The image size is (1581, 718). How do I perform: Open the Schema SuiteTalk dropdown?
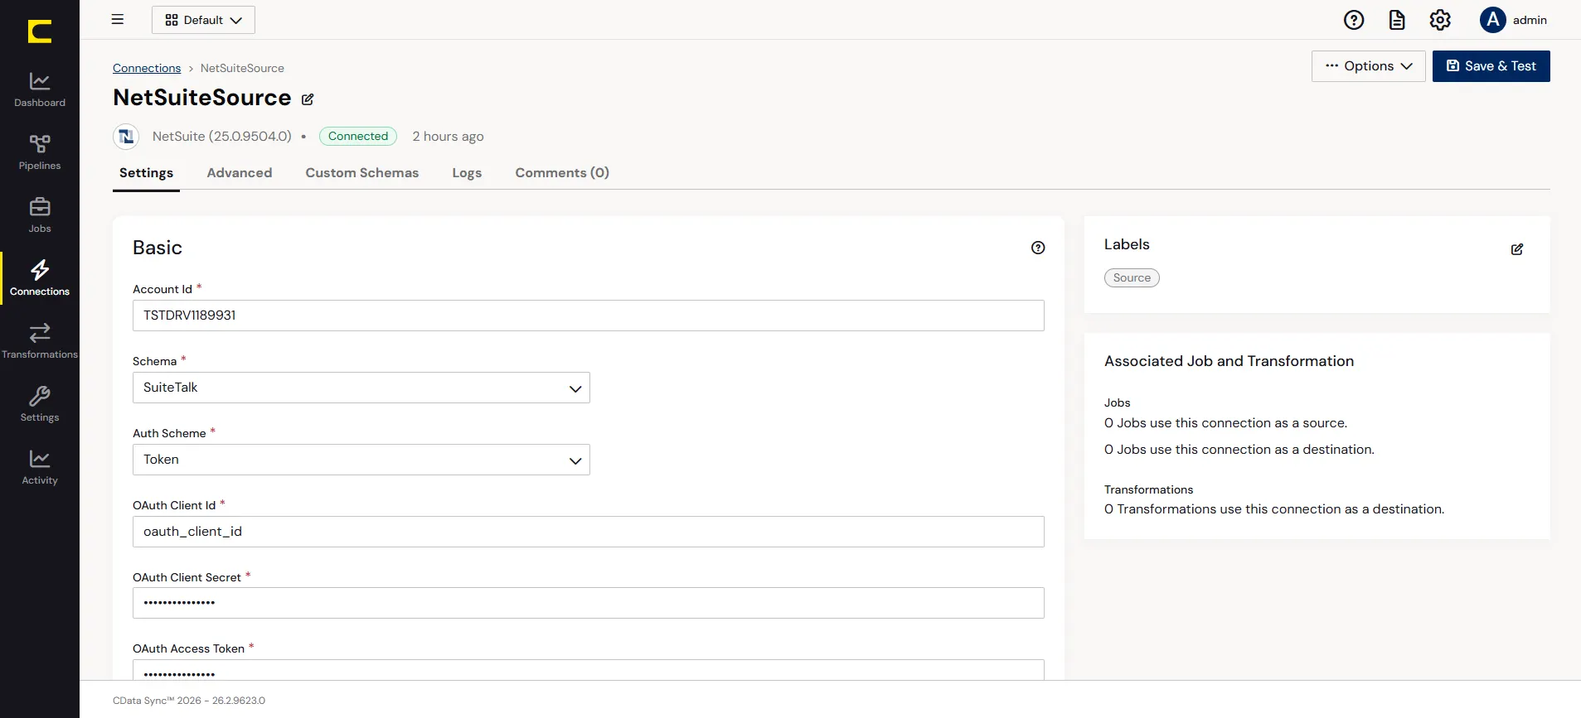(361, 388)
